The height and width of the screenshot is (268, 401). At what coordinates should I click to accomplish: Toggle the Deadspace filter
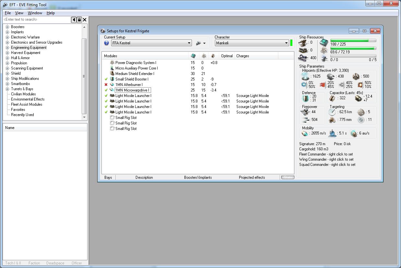[x=55, y=263]
